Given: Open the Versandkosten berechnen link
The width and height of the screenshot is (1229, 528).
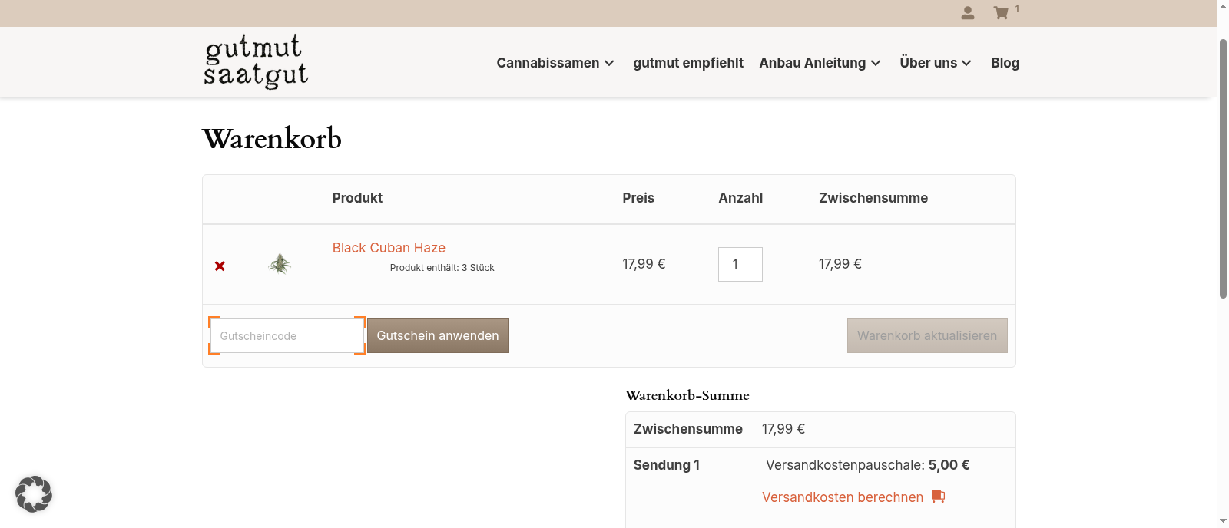Looking at the screenshot, I should (842, 497).
